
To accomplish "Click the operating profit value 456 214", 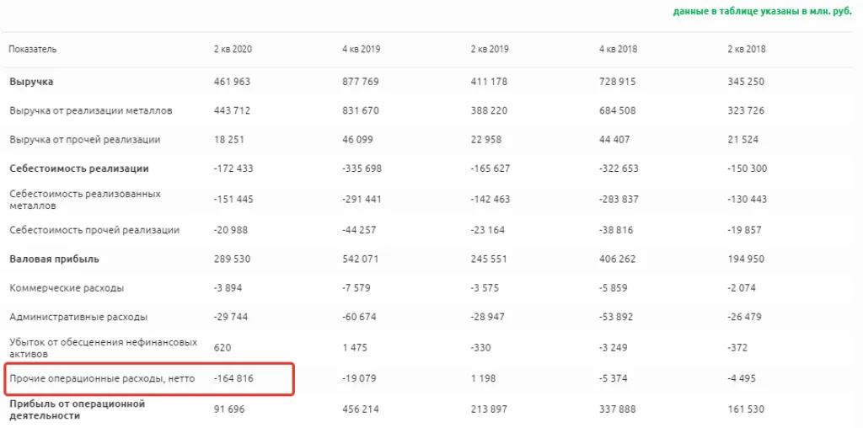I will click(x=362, y=409).
